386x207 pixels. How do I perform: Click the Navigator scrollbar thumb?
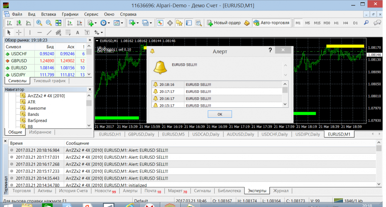click(89, 103)
